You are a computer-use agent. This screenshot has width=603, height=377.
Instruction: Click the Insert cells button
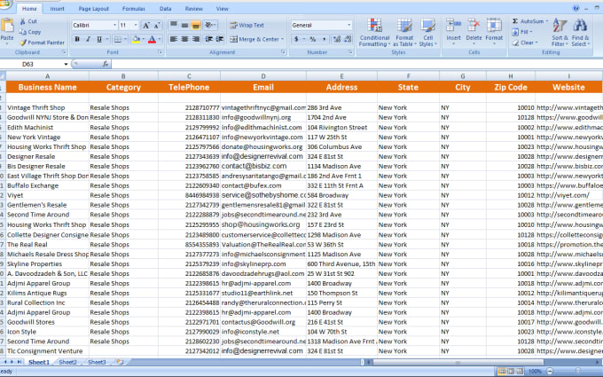click(453, 32)
